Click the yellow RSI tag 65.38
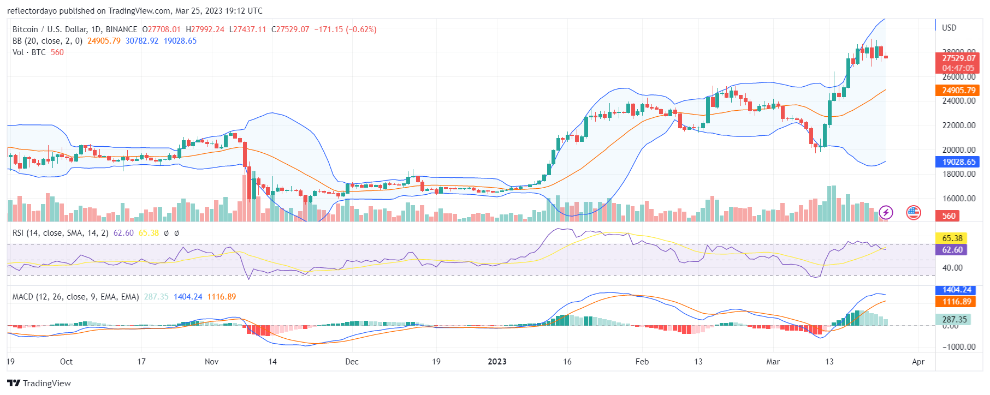 pos(952,238)
